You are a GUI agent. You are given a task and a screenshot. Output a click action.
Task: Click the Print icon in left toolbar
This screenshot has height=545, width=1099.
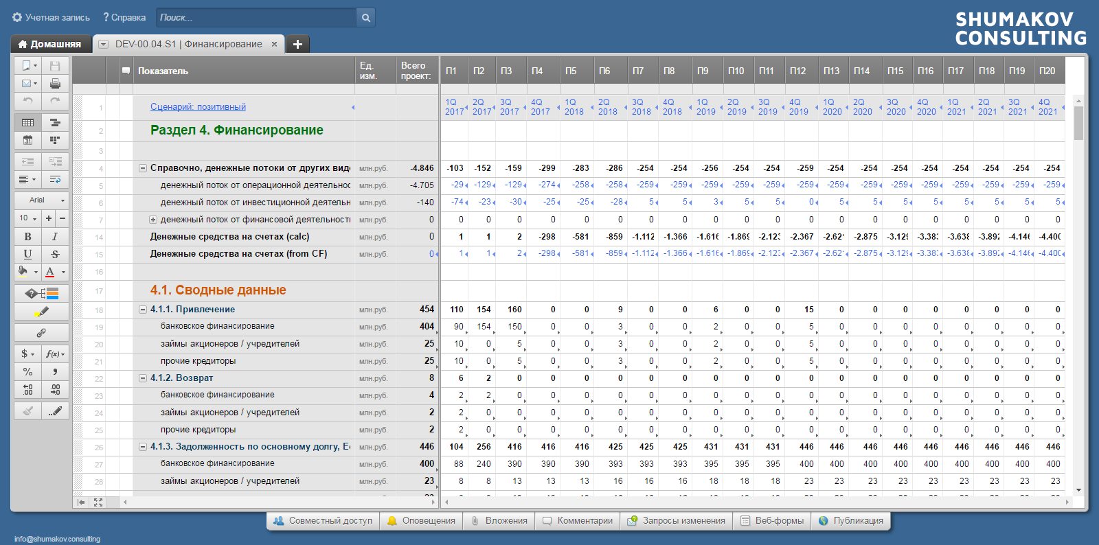(x=55, y=83)
